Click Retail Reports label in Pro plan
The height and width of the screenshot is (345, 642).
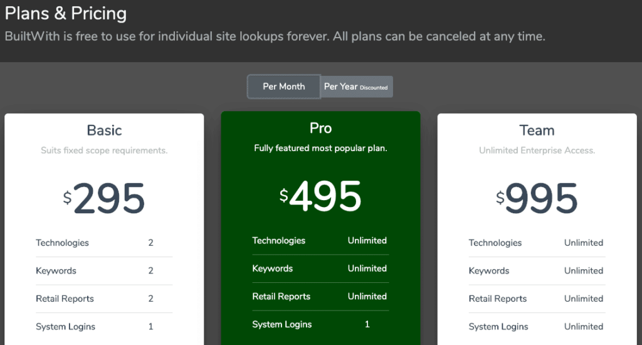[x=282, y=296]
